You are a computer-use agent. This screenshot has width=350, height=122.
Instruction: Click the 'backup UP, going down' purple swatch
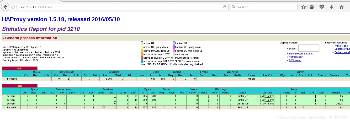tap(174, 47)
